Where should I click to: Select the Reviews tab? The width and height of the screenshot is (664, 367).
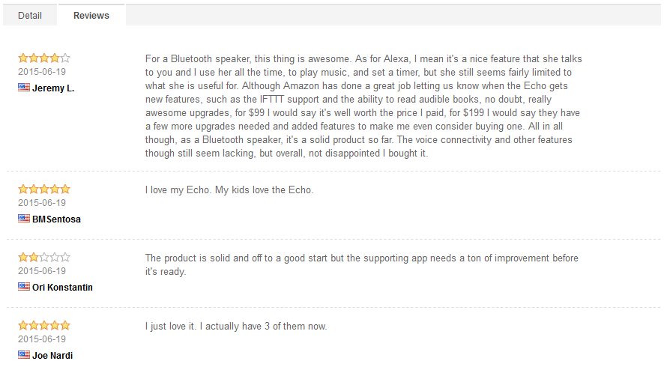coord(91,16)
